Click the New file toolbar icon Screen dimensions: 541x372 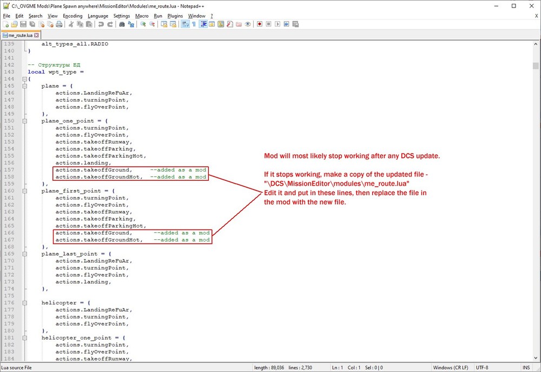click(x=6, y=24)
